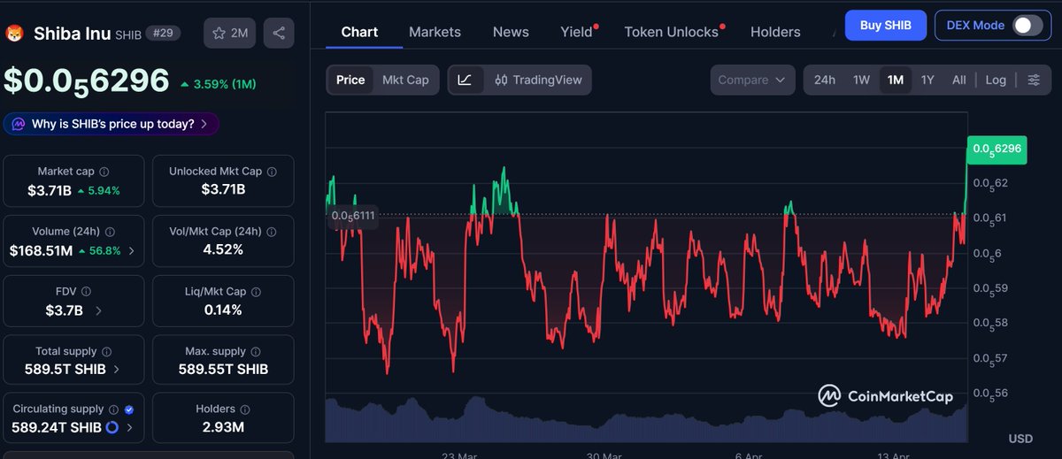
Task: Click the current price label 0.0₅6296
Action: click(997, 149)
